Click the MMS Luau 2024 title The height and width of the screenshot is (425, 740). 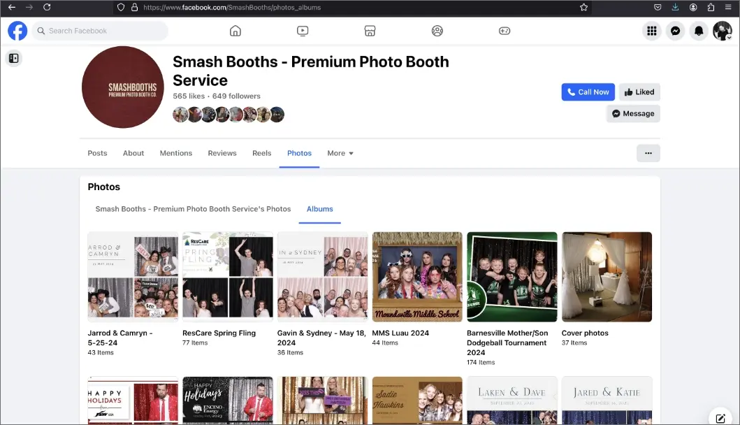[x=400, y=333]
